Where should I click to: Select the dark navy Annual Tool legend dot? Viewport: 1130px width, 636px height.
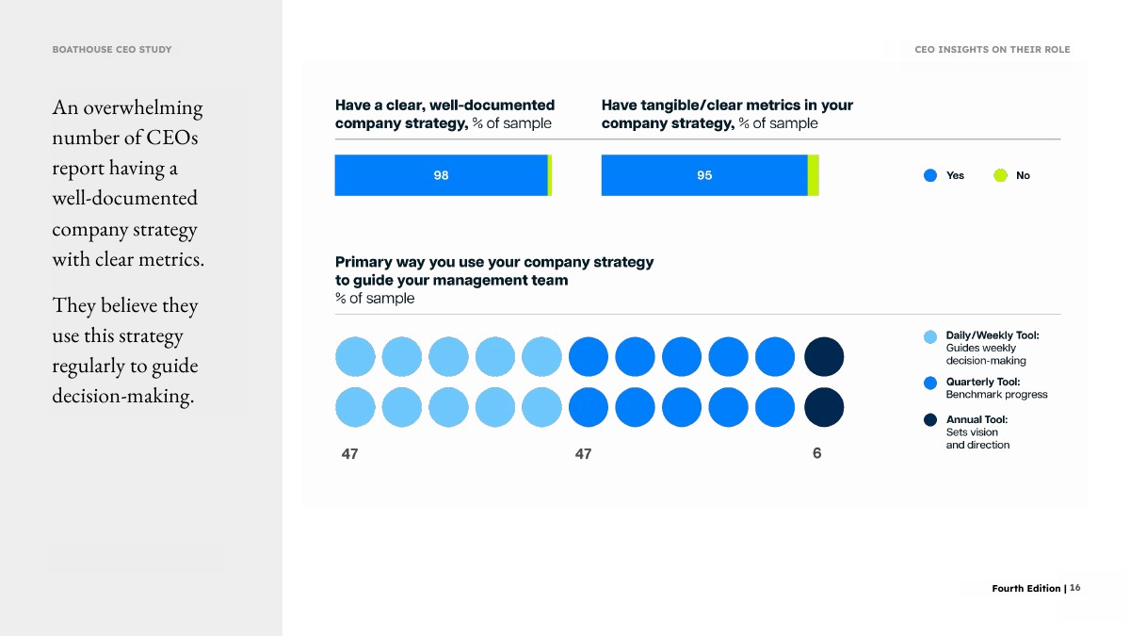[930, 420]
